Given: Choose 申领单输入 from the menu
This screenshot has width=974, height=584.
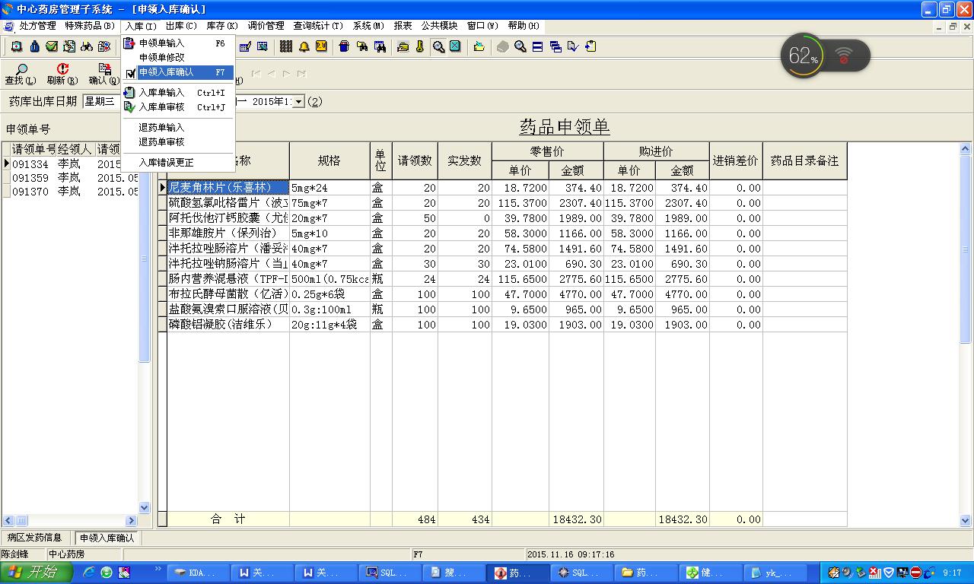Looking at the screenshot, I should 177,43.
